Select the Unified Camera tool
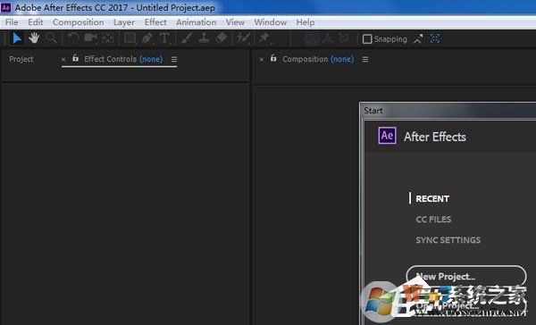 pos(90,37)
